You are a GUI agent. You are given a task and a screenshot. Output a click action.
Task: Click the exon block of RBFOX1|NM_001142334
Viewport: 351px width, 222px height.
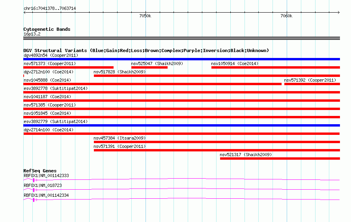pos(34,200)
